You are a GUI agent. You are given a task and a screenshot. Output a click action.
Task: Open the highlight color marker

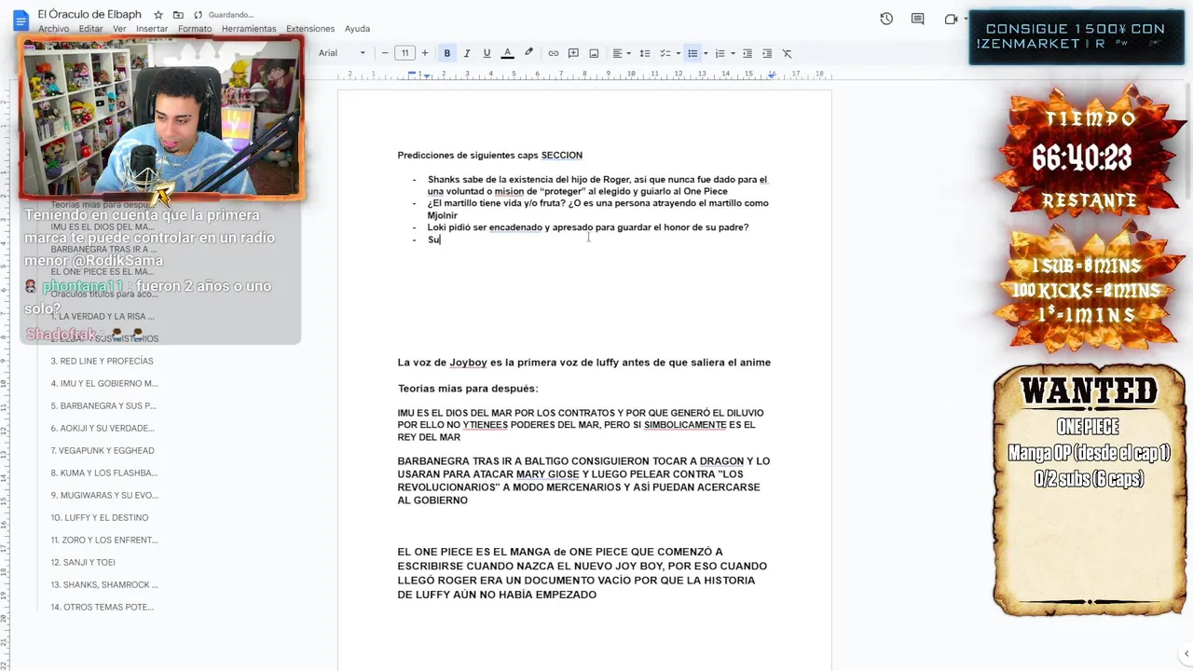[528, 53]
